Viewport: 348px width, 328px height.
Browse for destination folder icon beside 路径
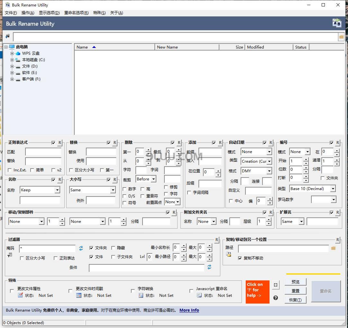(x=333, y=248)
